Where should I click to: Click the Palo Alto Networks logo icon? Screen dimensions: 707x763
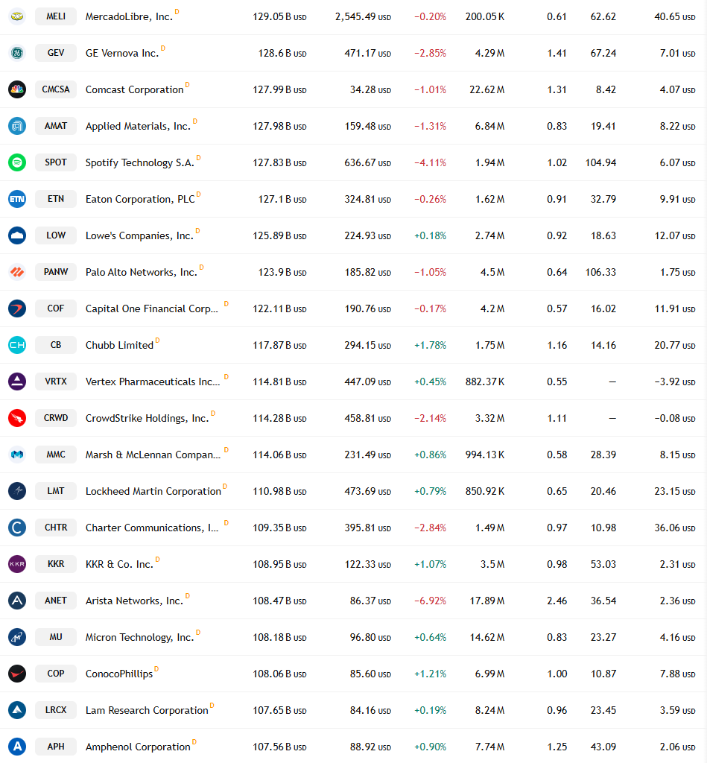click(17, 272)
